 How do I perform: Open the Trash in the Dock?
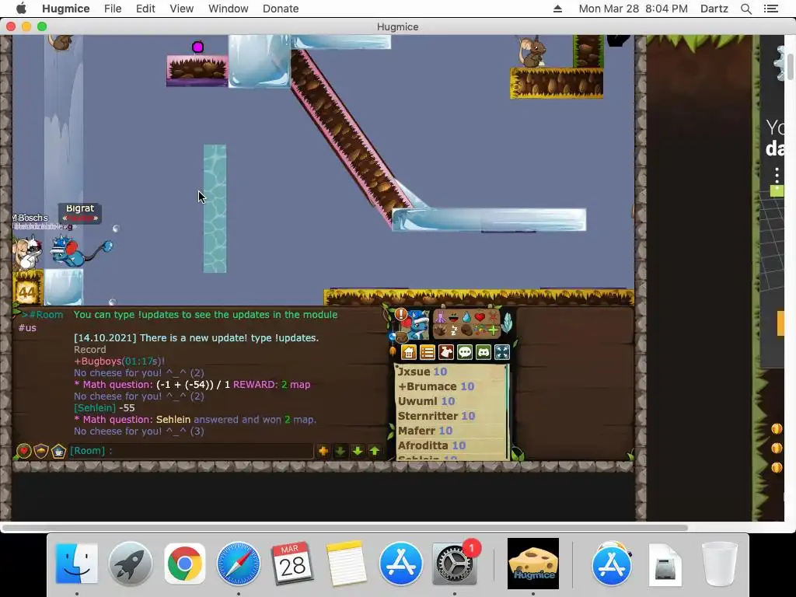(x=719, y=564)
